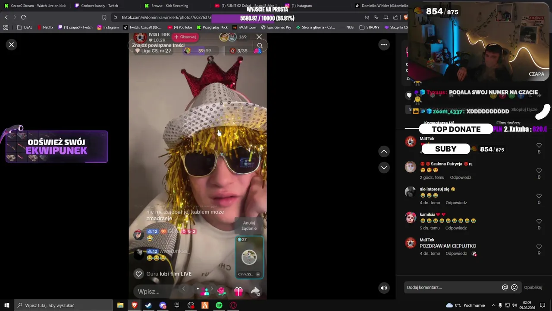The height and width of the screenshot is (311, 552).
Task: Switch to the Dominika Winkler TikTok tab
Action: click(x=381, y=6)
